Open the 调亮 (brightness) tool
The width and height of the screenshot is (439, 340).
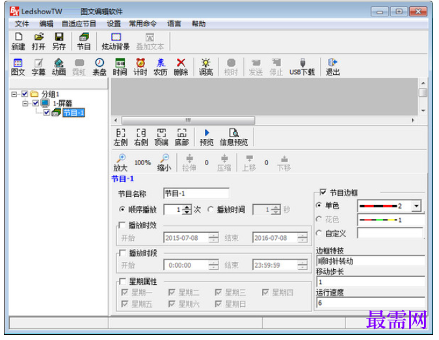click(x=206, y=67)
